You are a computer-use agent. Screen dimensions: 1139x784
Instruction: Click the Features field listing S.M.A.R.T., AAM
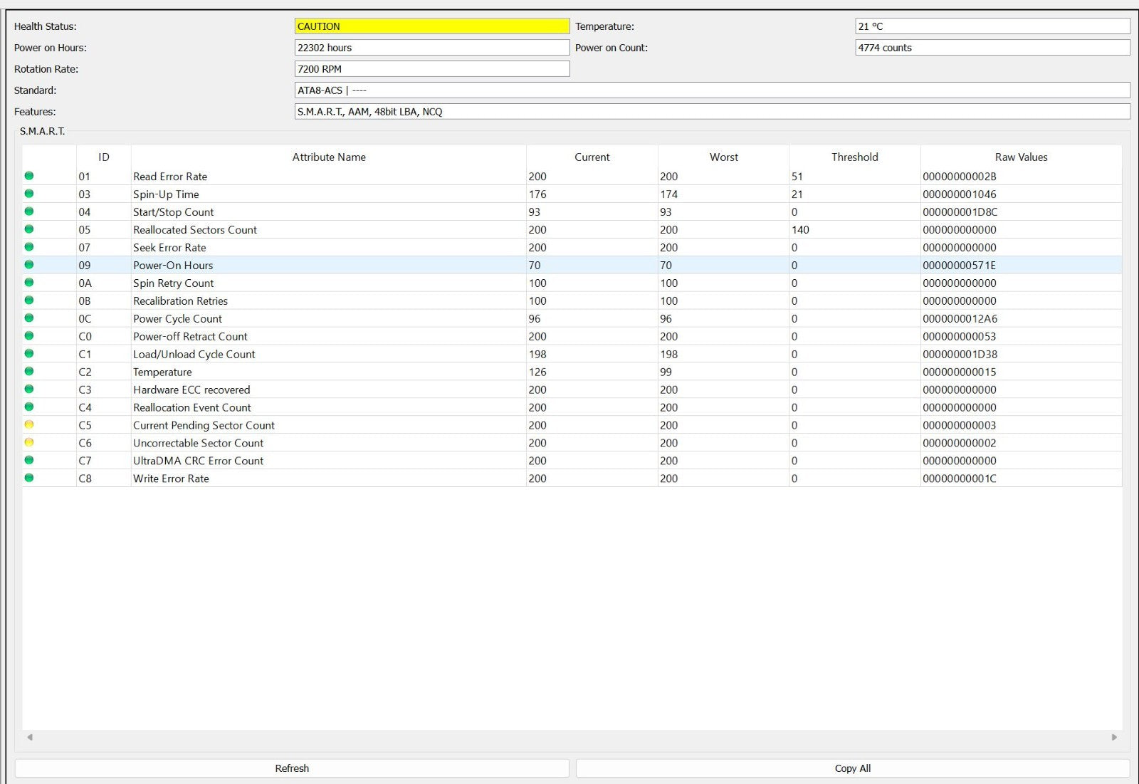pos(712,112)
